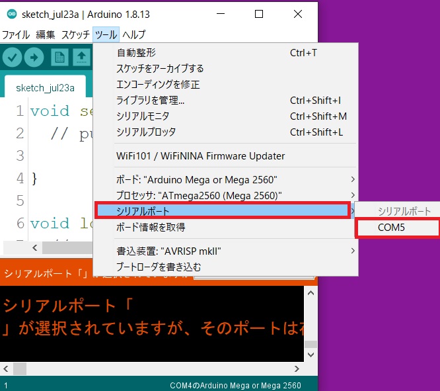Image resolution: width=440 pixels, height=391 pixels.
Task: Click console horizontal scrollbar left arrow
Action: click(5, 369)
